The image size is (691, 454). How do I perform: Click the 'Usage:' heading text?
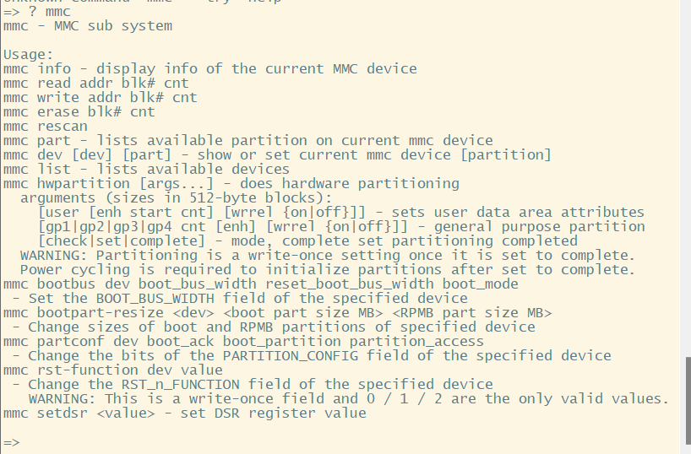[x=29, y=54]
